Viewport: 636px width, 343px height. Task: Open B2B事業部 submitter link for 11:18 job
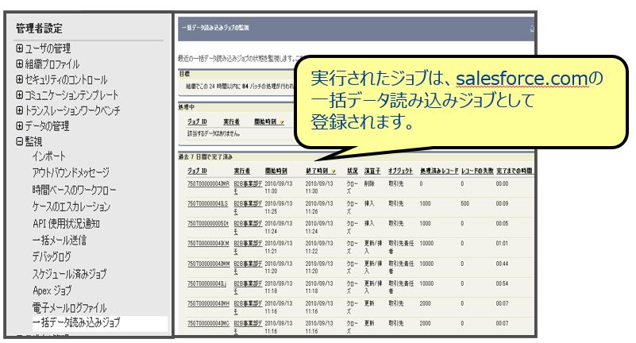(248, 287)
